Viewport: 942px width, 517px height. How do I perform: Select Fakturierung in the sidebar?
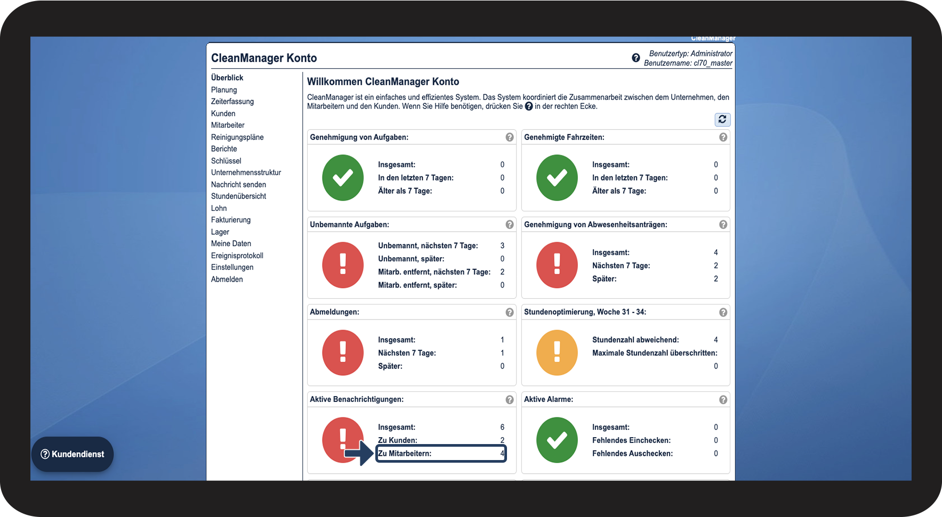tap(231, 220)
